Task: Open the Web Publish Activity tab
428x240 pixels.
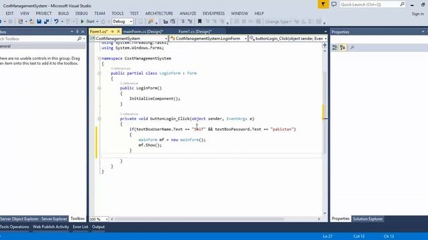Action: point(51,227)
